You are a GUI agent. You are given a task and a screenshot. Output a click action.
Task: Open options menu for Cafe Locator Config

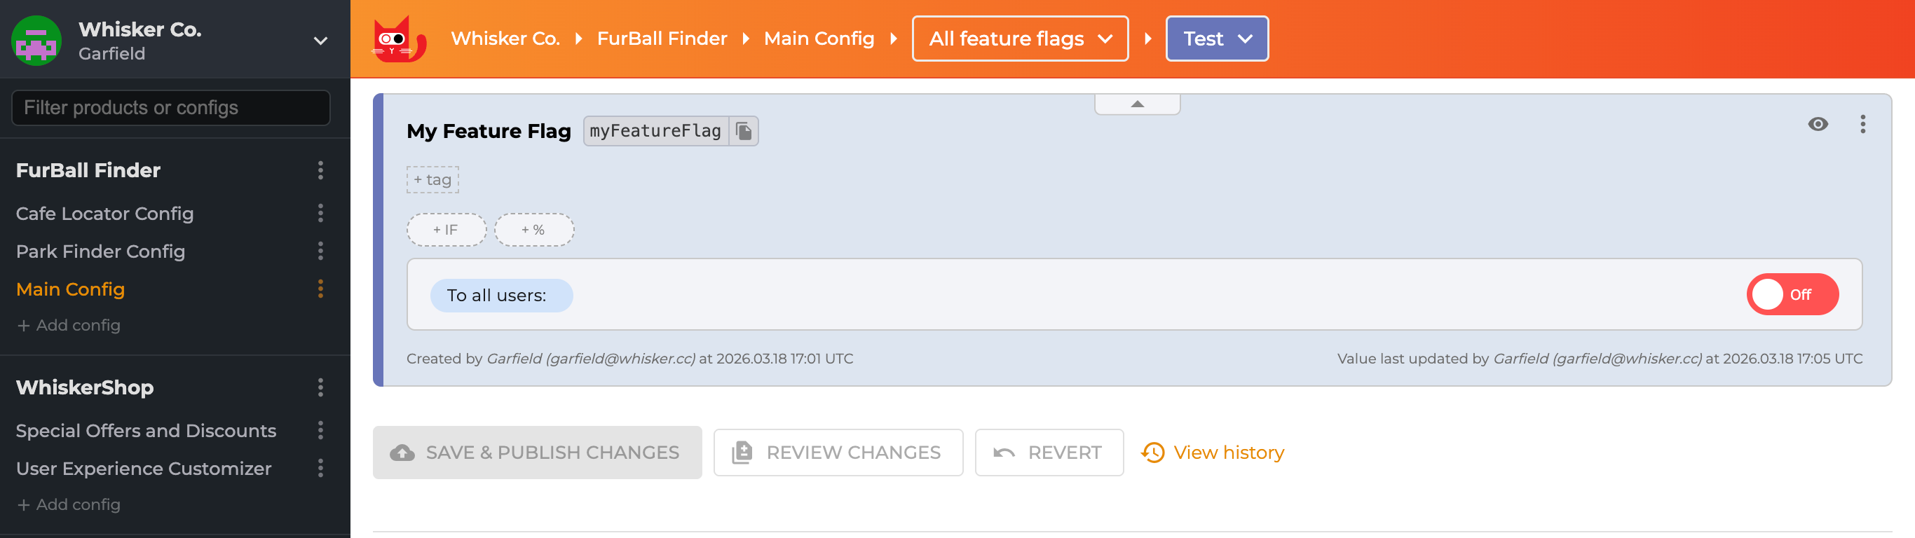[x=320, y=213]
